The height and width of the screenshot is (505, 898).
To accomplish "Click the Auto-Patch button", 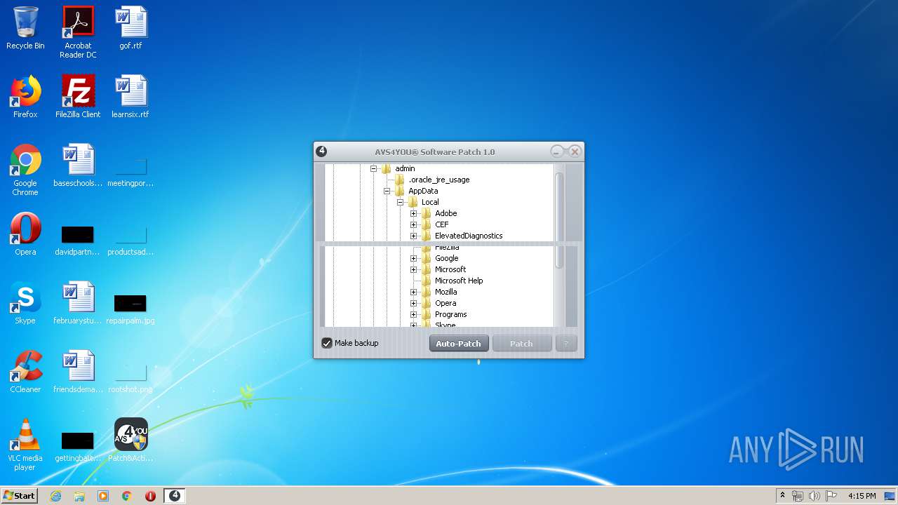I will [459, 344].
